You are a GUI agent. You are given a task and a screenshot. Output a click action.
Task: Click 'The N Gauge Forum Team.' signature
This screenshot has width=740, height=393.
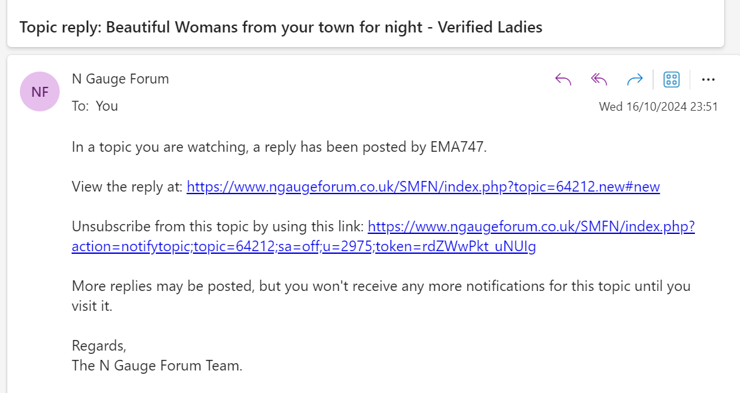coord(157,366)
